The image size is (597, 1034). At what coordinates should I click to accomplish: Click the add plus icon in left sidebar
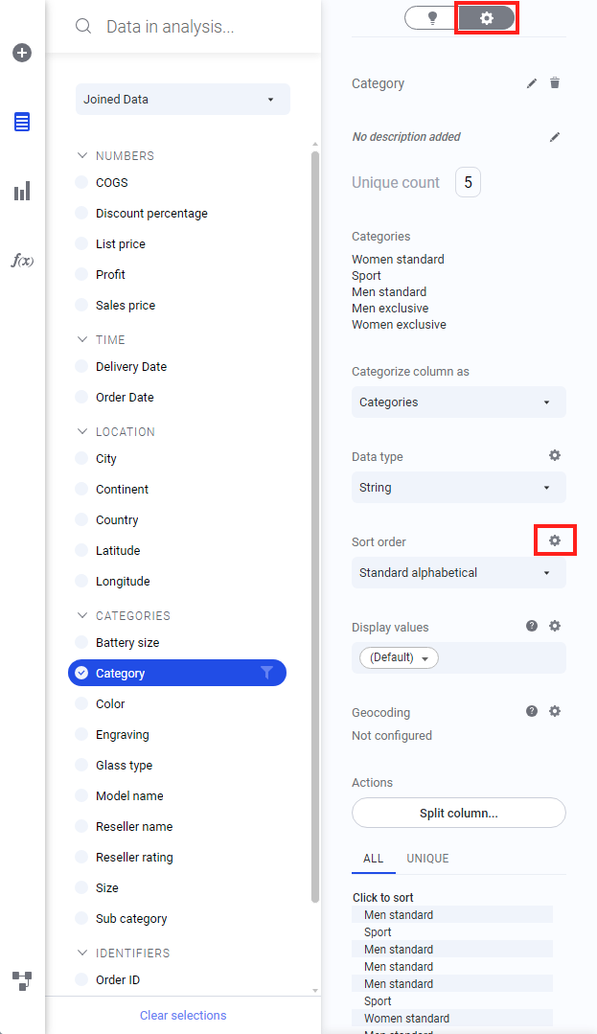click(x=22, y=53)
